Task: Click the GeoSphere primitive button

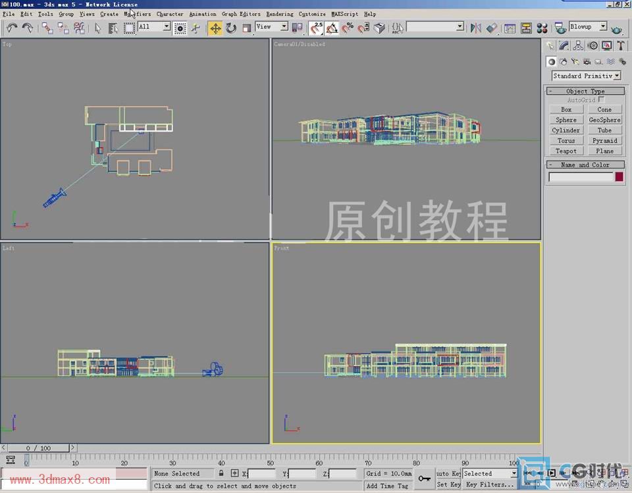Action: (604, 120)
